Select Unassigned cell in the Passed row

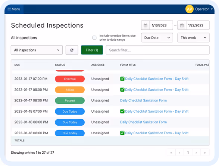pyautogui.click(x=100, y=100)
